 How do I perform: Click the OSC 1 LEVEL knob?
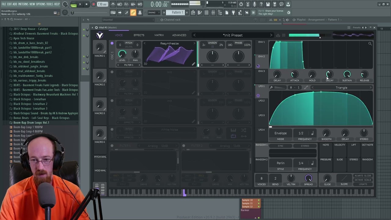point(122,54)
